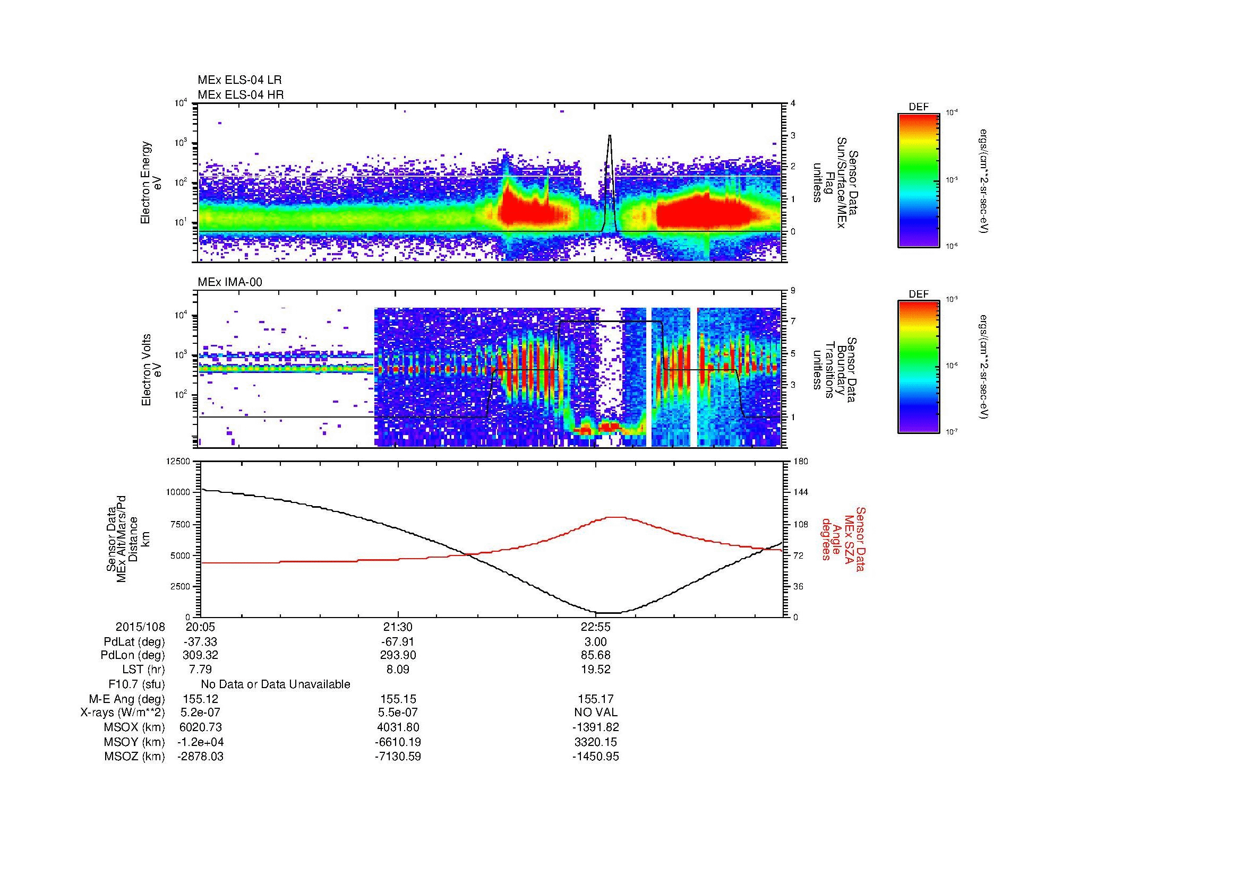The height and width of the screenshot is (877, 1242).
Task: Select 'No Data or Data Unavailable' text
Action: pyautogui.click(x=276, y=684)
